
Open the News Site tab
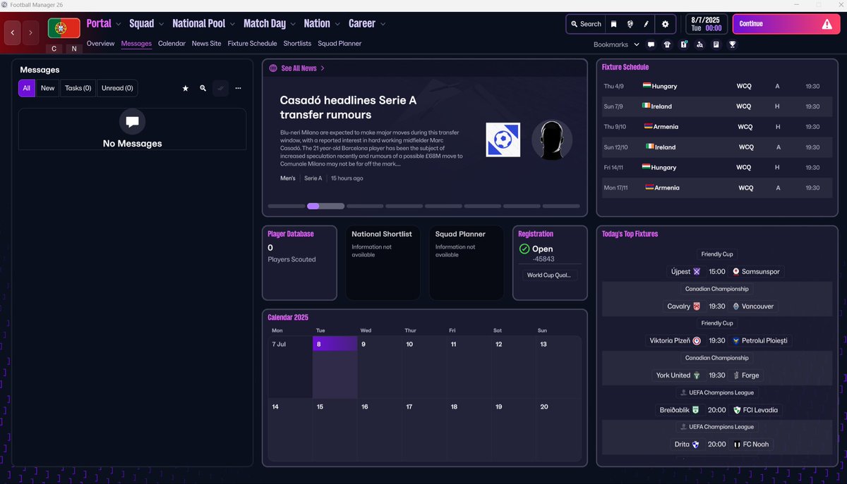(x=206, y=44)
